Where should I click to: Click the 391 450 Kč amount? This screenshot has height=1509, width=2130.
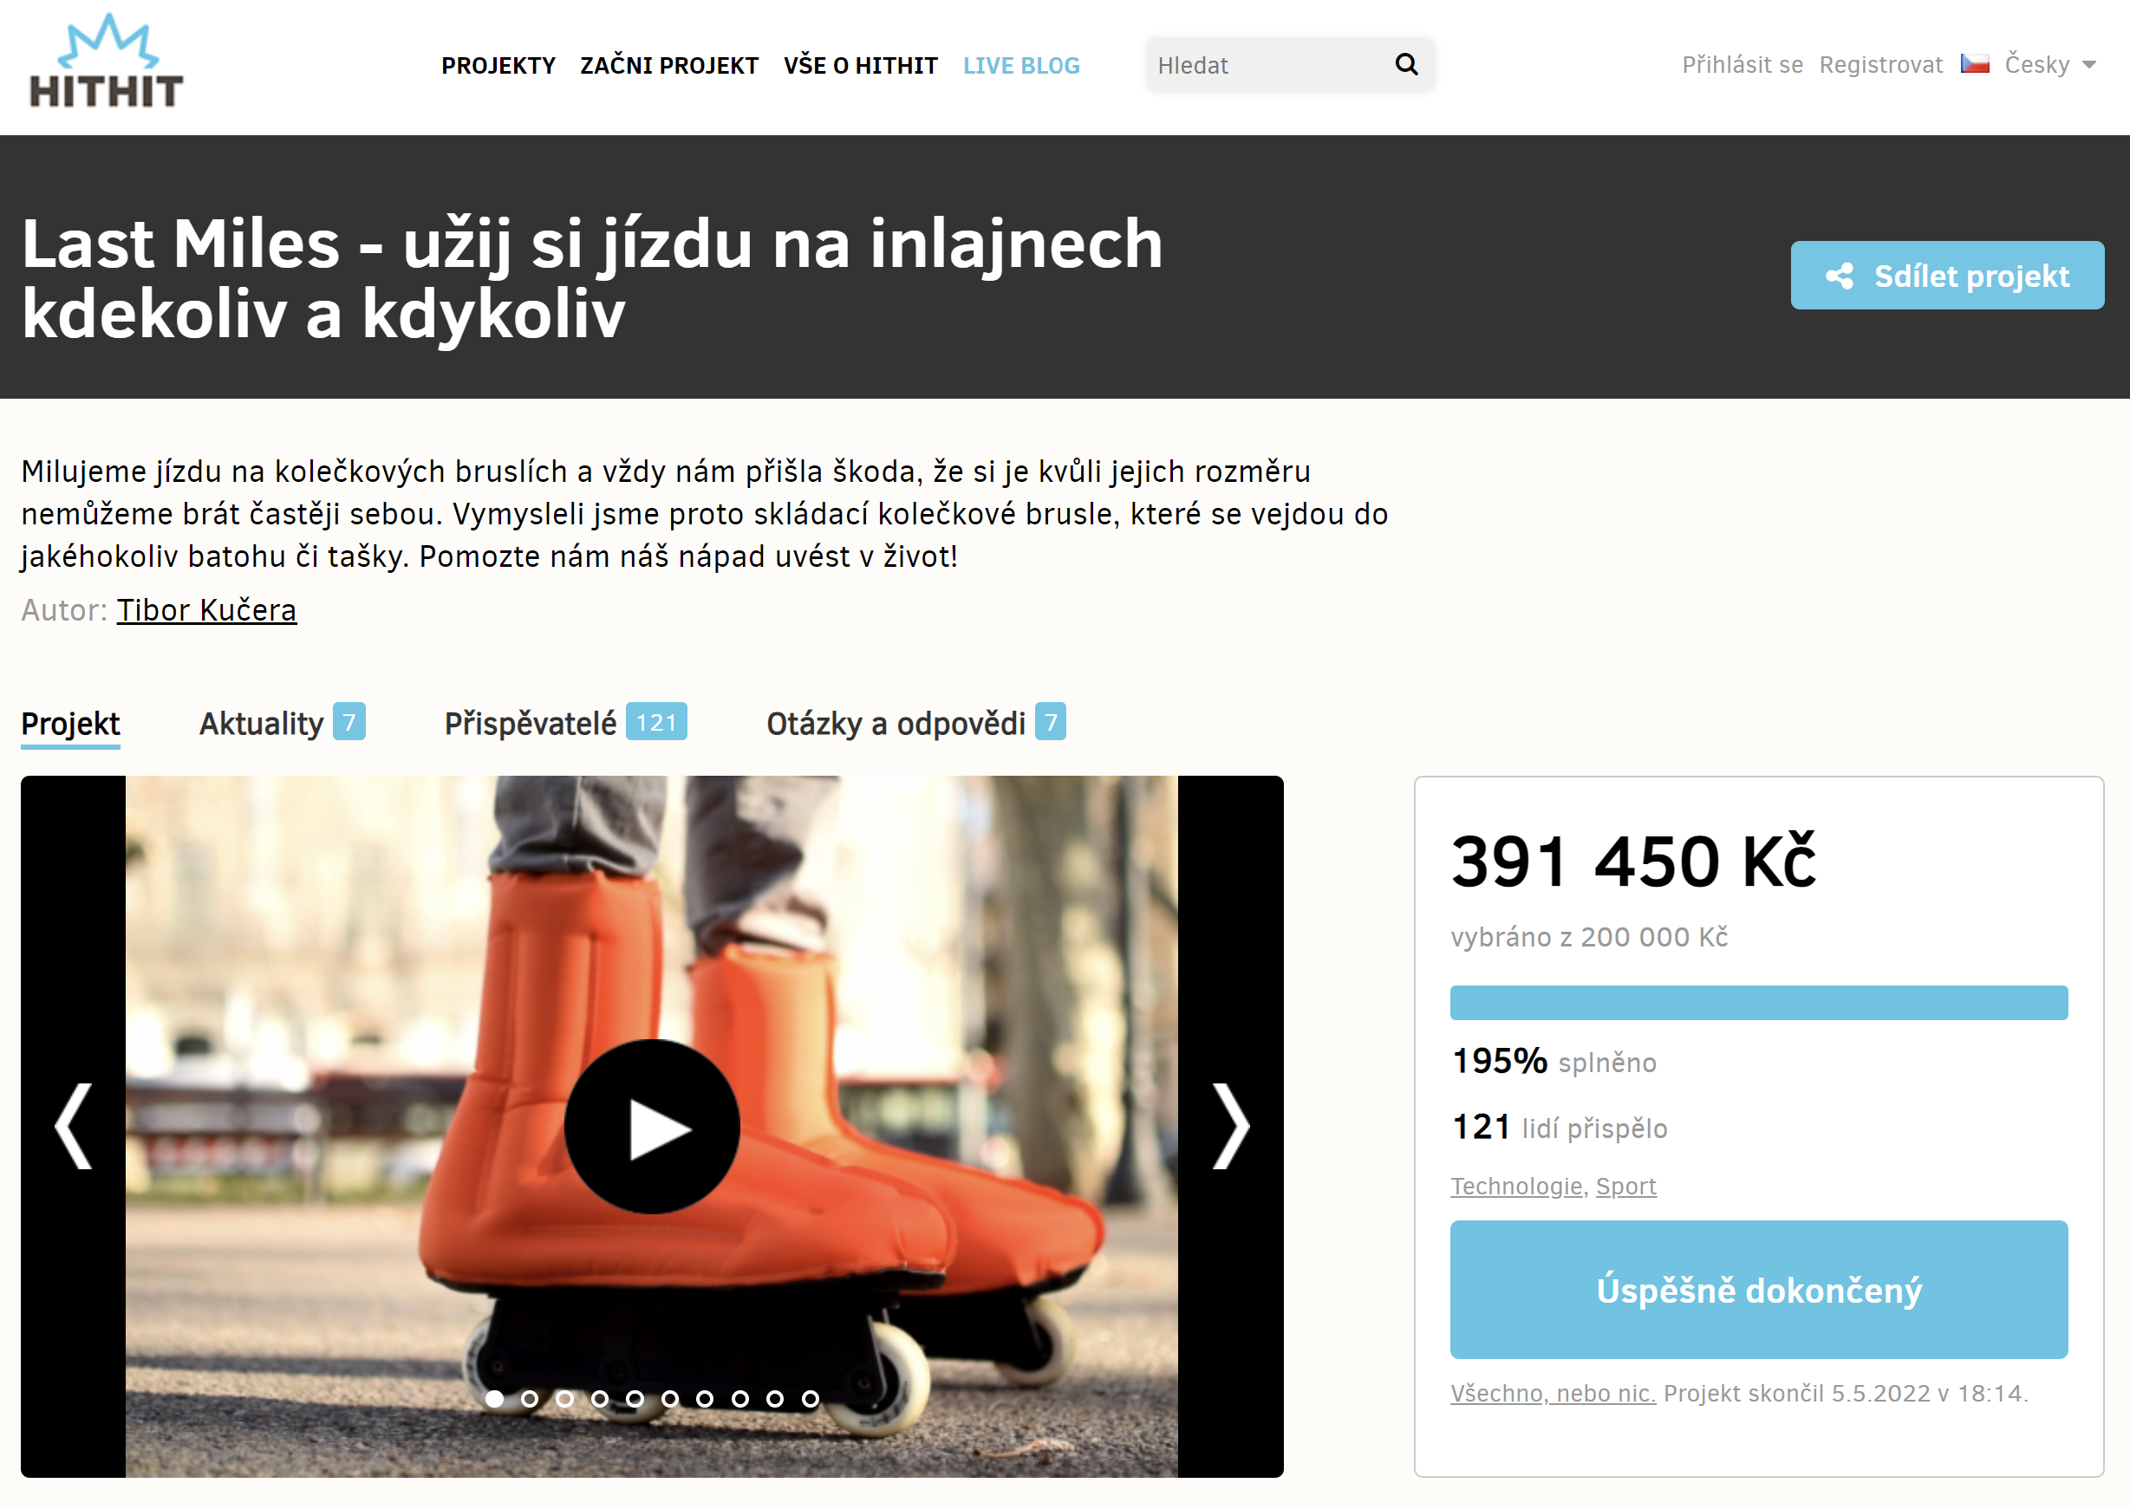point(1632,862)
